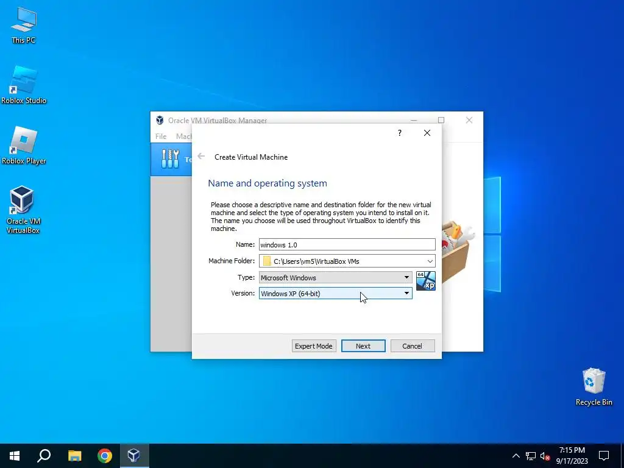624x468 pixels.
Task: Open Roblox Player desktop shortcut
Action: click(x=24, y=146)
